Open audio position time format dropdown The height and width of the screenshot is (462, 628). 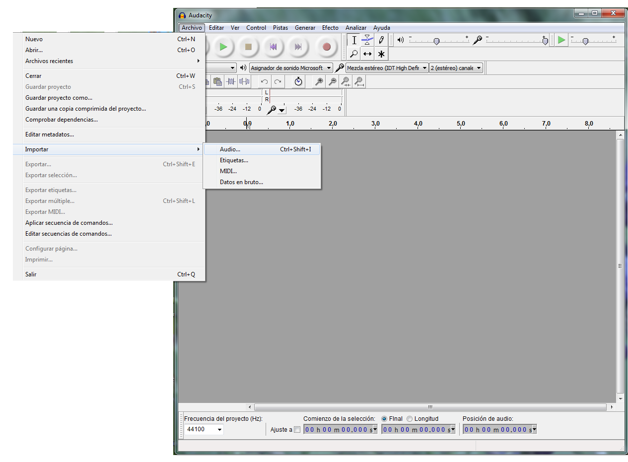point(534,430)
